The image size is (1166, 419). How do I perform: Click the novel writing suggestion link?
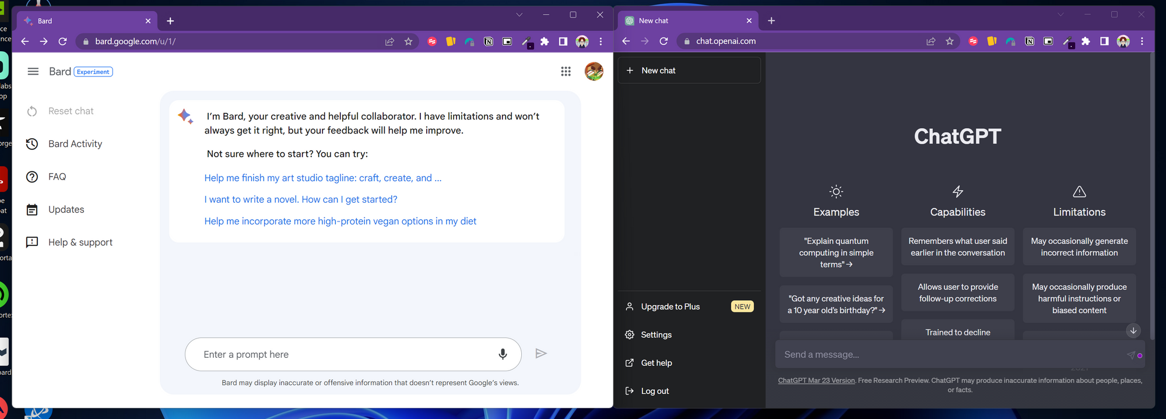pyautogui.click(x=301, y=199)
